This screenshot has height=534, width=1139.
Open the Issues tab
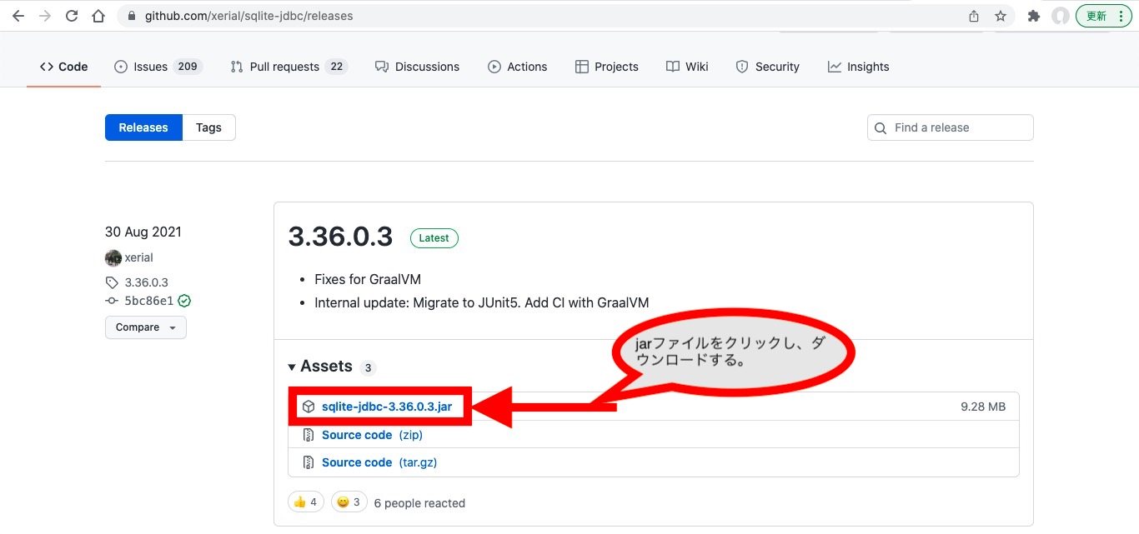158,67
